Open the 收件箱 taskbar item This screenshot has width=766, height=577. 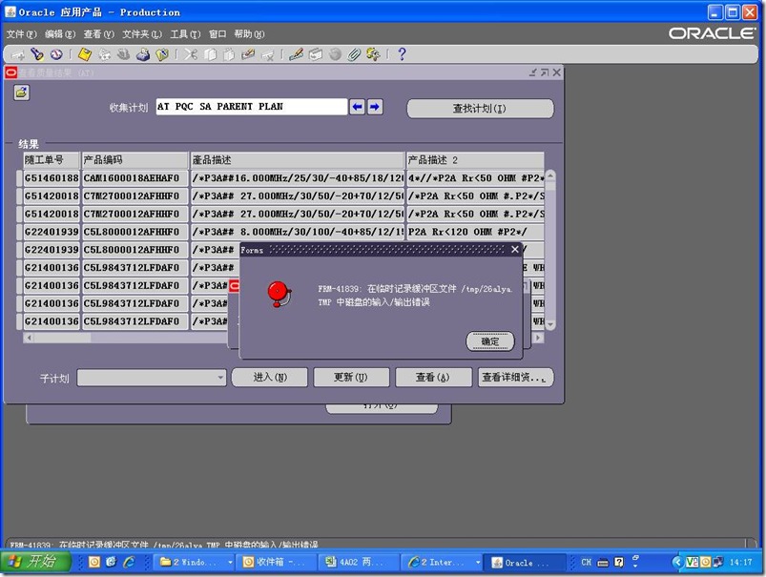click(x=275, y=563)
